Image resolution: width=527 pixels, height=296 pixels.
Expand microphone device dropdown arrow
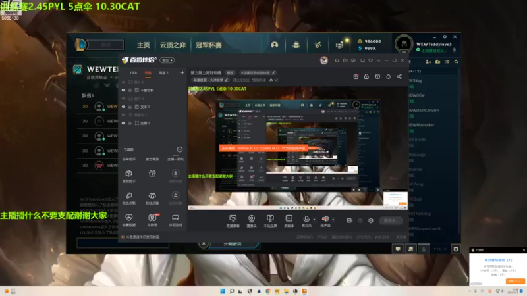pyautogui.click(x=315, y=220)
